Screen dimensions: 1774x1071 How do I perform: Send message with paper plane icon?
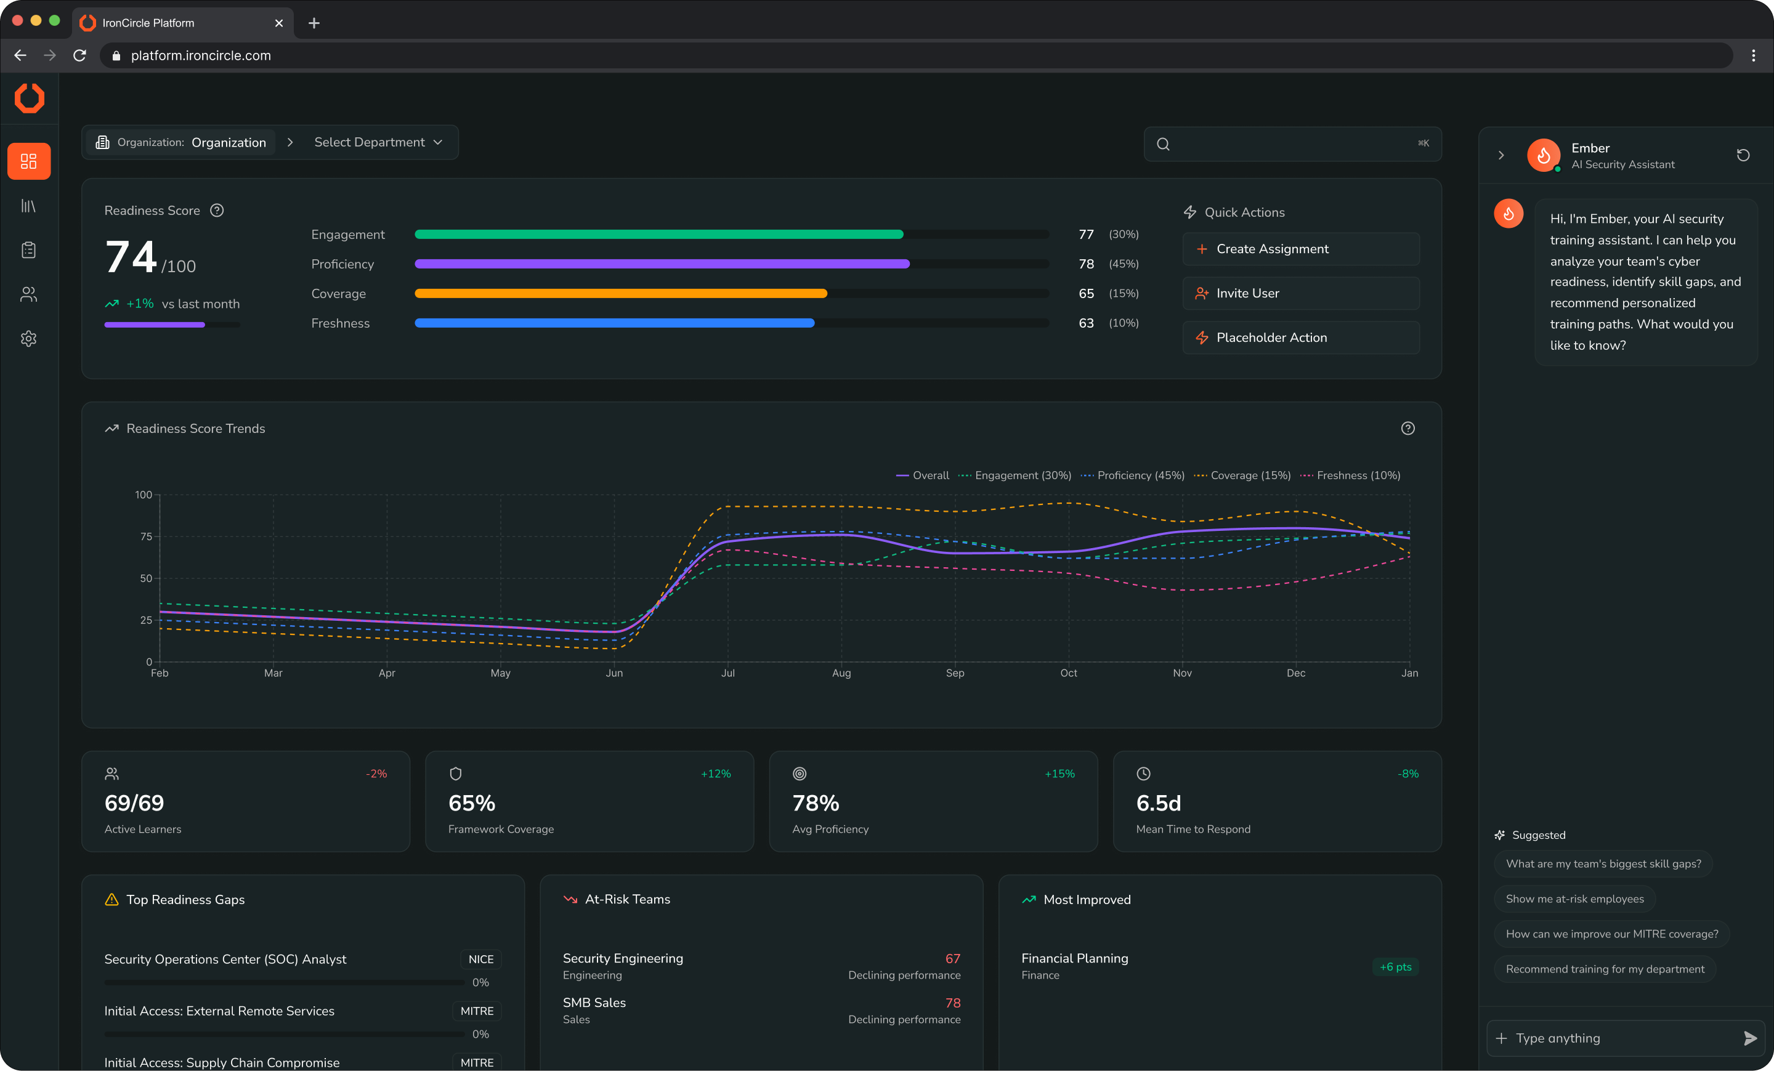click(x=1749, y=1038)
